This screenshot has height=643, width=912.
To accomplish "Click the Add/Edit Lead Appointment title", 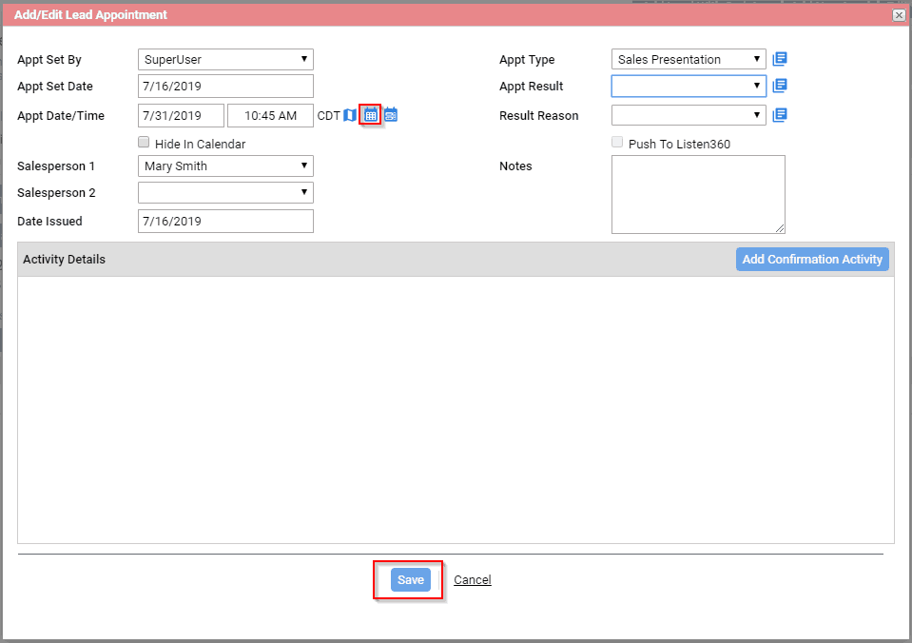I will pos(90,15).
